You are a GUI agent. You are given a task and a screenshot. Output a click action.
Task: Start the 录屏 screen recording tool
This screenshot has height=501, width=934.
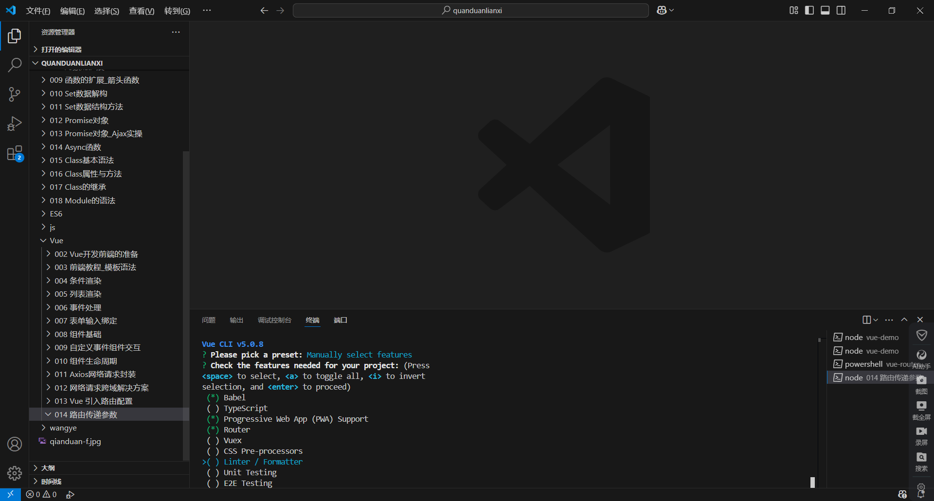921,436
